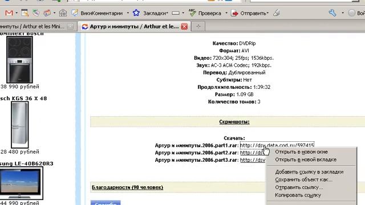Click the 'Перевод: Дублированный' text
Screen dimensions: 365x205
click(x=234, y=72)
